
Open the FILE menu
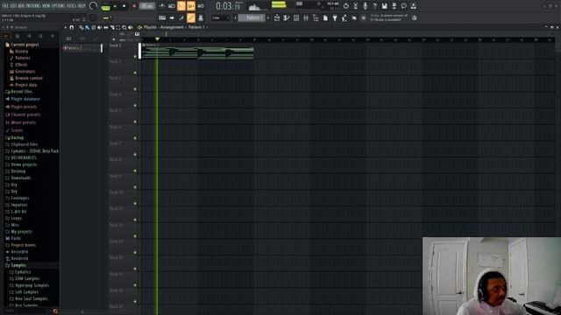point(5,6)
